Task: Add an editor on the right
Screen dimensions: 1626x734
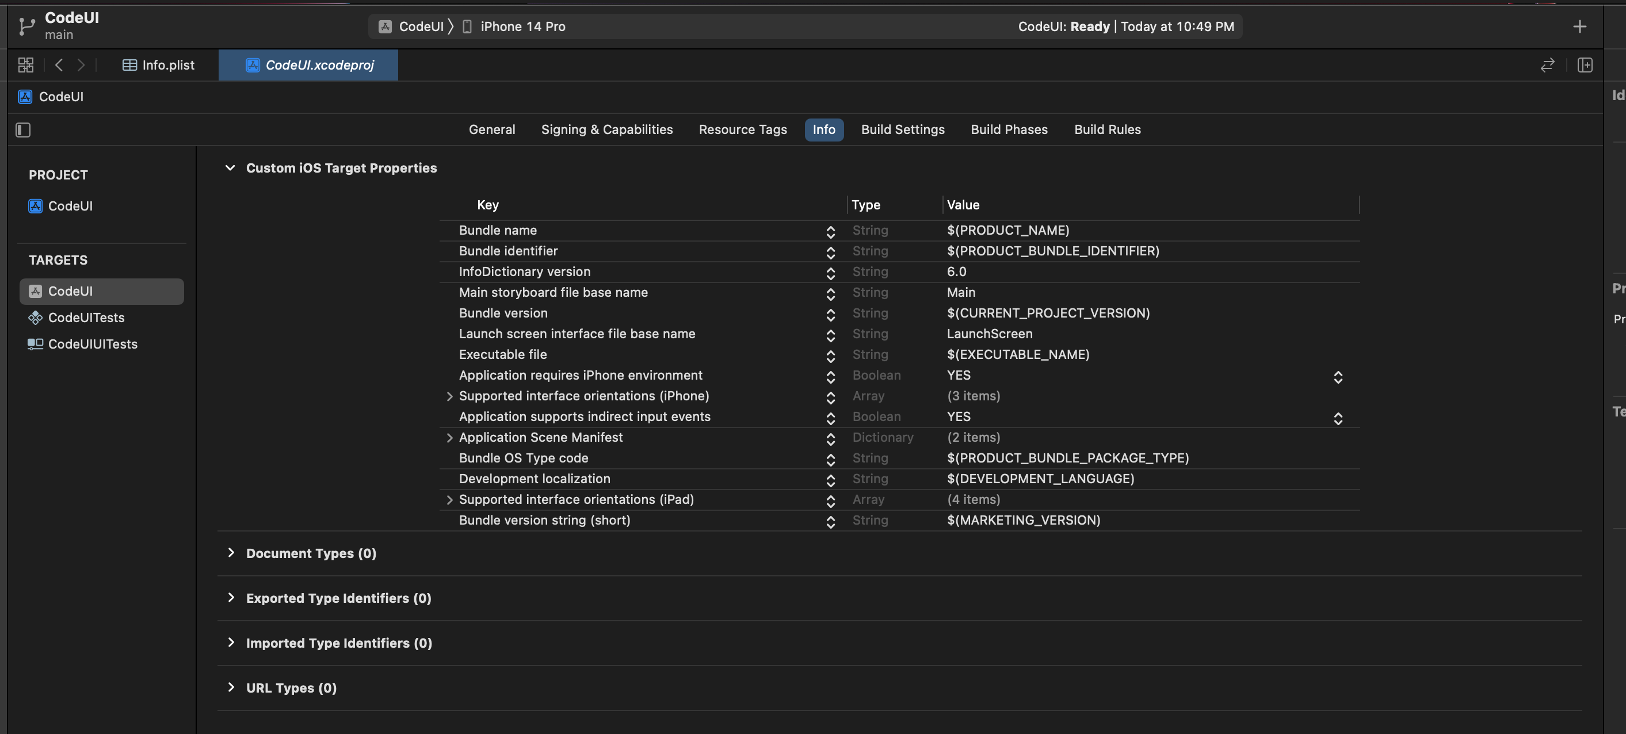Action: (x=1585, y=65)
